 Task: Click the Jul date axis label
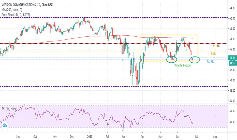(x=196, y=137)
